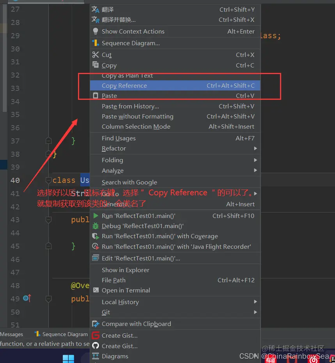Click the red Gitee Create Gist icon
Image resolution: width=335 pixels, height=363 pixels.
[x=96, y=335]
